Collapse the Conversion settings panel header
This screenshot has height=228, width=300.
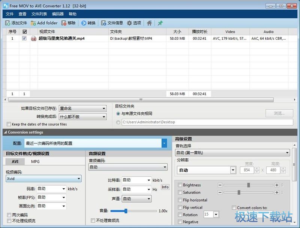click(5, 132)
